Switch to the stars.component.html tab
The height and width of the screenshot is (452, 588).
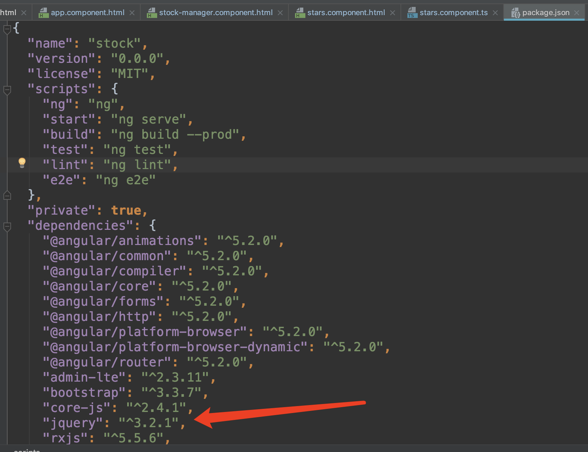[345, 13]
